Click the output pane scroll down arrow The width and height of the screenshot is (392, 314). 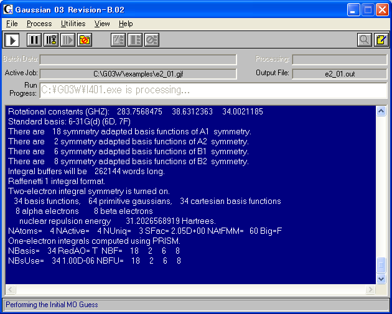coord(381,279)
